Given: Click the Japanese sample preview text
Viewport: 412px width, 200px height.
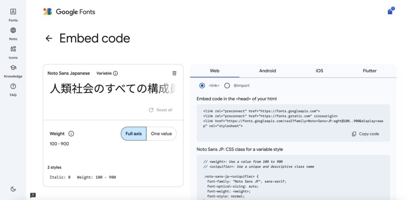Looking at the screenshot, I should tap(113, 89).
